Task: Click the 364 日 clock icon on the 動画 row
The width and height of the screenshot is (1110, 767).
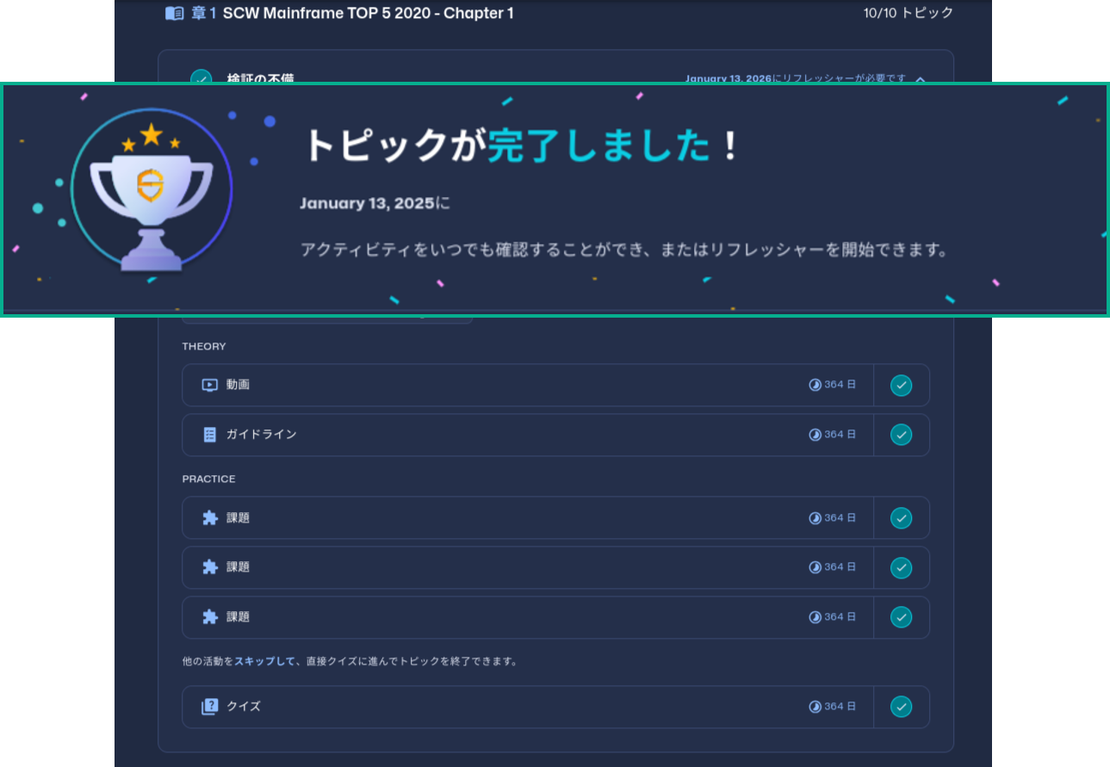Action: pyautogui.click(x=815, y=385)
